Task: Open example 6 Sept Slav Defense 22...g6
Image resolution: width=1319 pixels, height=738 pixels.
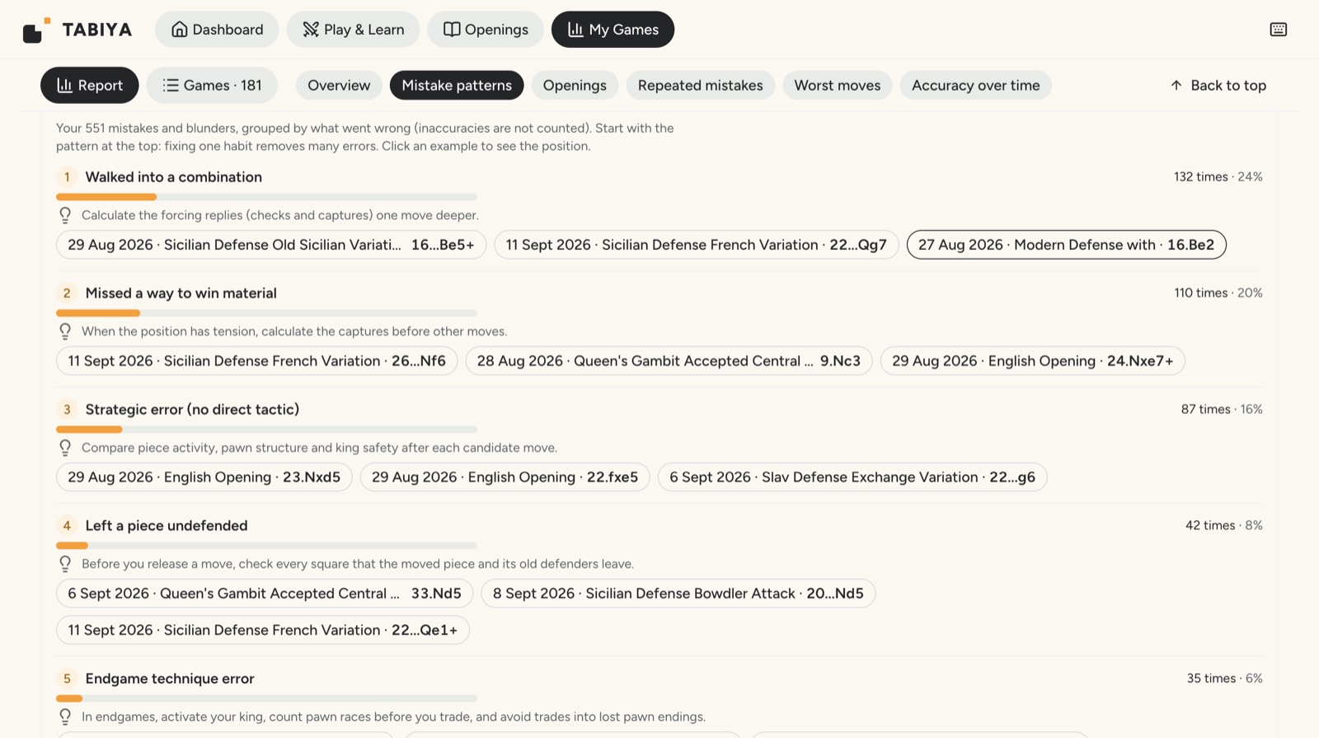Action: (x=852, y=477)
